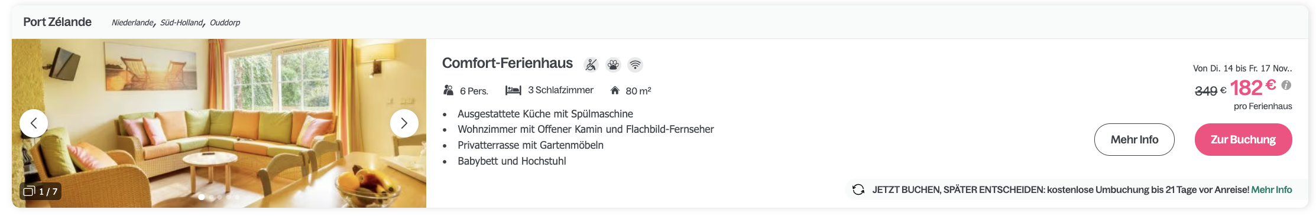The image size is (1316, 216).
Task: Click the rebooking refresh arrows icon
Action: (858, 189)
